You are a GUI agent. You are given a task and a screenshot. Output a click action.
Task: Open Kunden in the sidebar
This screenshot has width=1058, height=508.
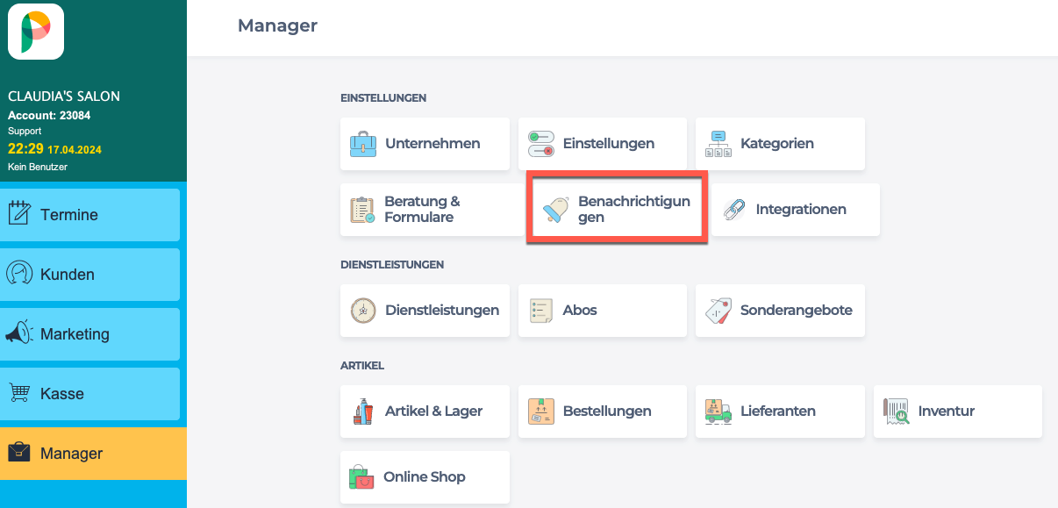coord(89,275)
